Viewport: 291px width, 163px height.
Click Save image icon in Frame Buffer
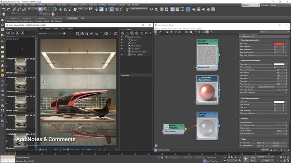click(77, 34)
